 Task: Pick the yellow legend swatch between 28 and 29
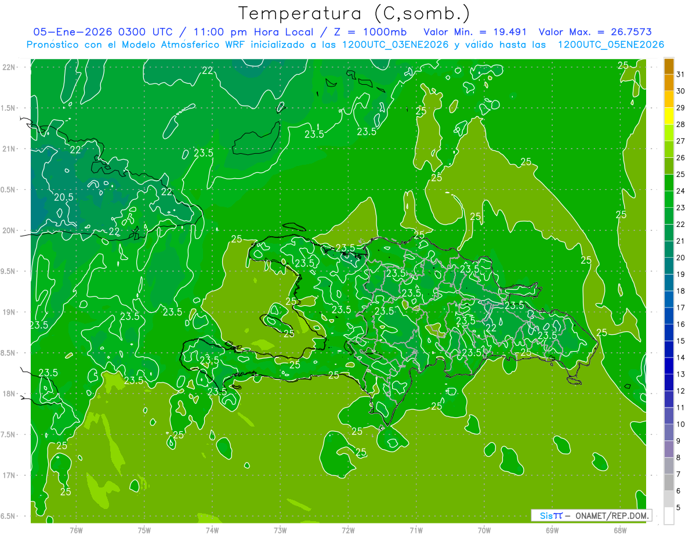pyautogui.click(x=669, y=116)
